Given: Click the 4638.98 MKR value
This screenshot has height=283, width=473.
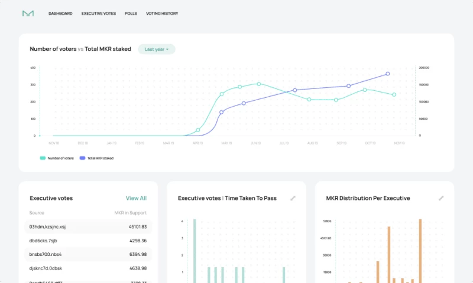Looking at the screenshot, I should [138, 268].
